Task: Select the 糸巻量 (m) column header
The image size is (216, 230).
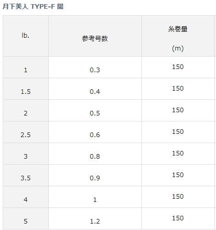Action: click(178, 36)
